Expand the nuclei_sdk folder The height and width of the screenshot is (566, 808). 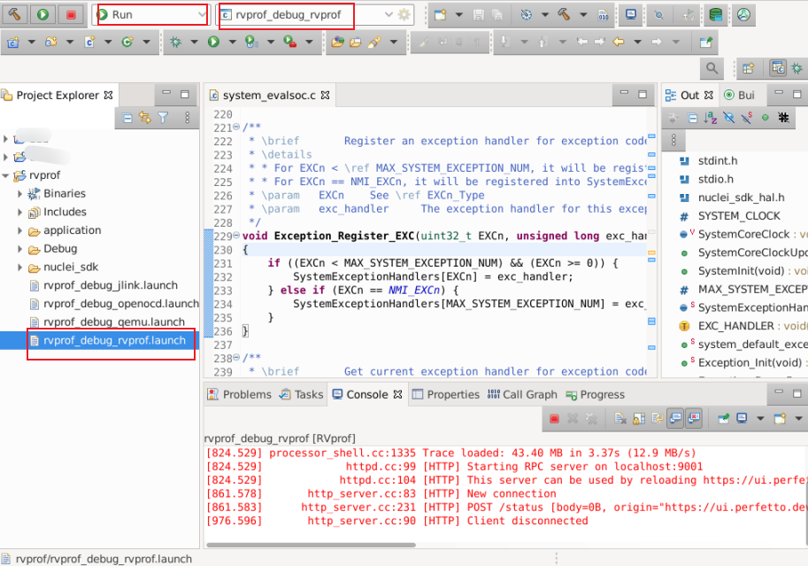(x=19, y=267)
